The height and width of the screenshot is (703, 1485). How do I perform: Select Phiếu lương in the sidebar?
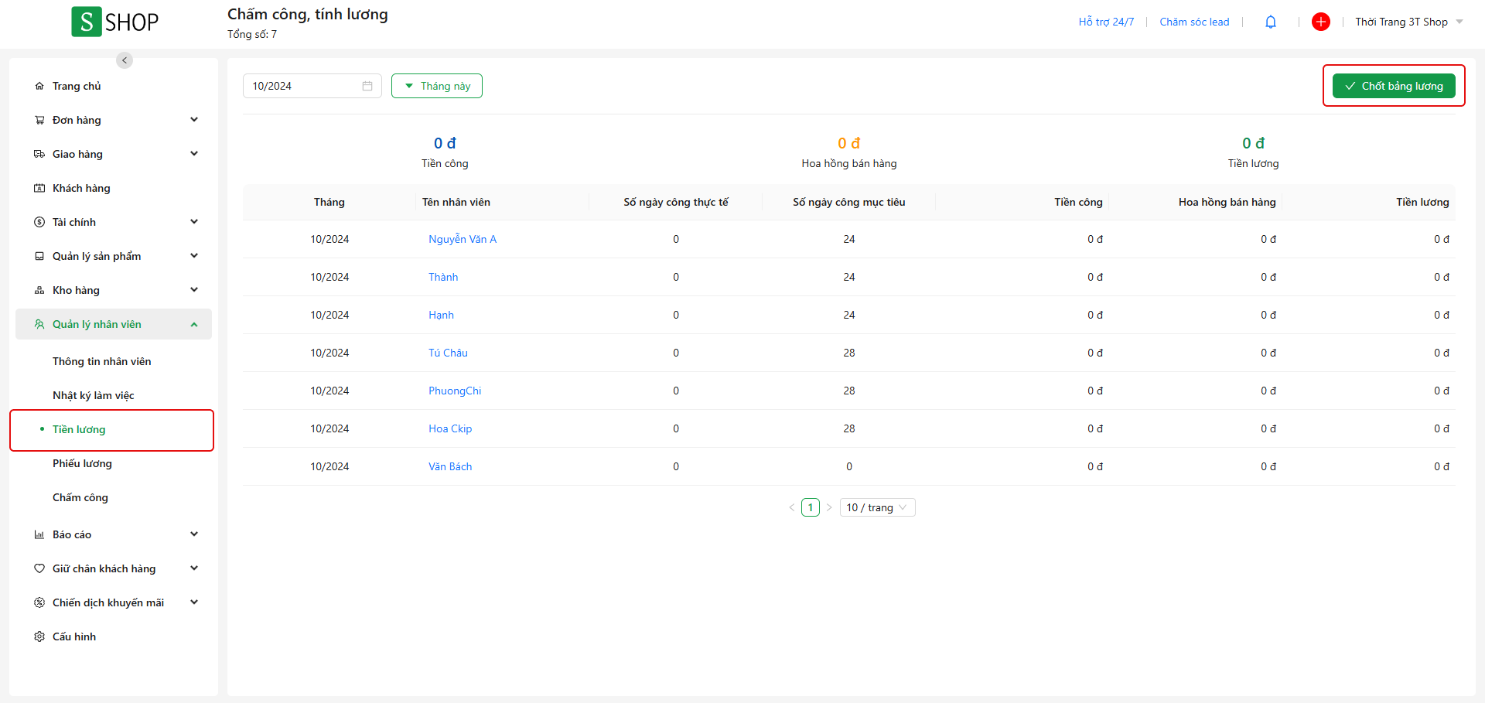click(82, 463)
